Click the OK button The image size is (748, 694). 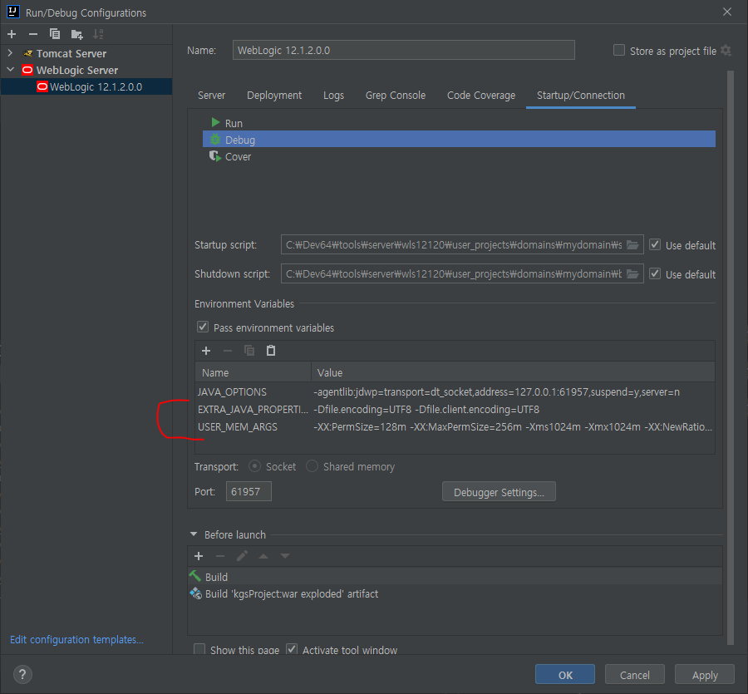pyautogui.click(x=565, y=675)
